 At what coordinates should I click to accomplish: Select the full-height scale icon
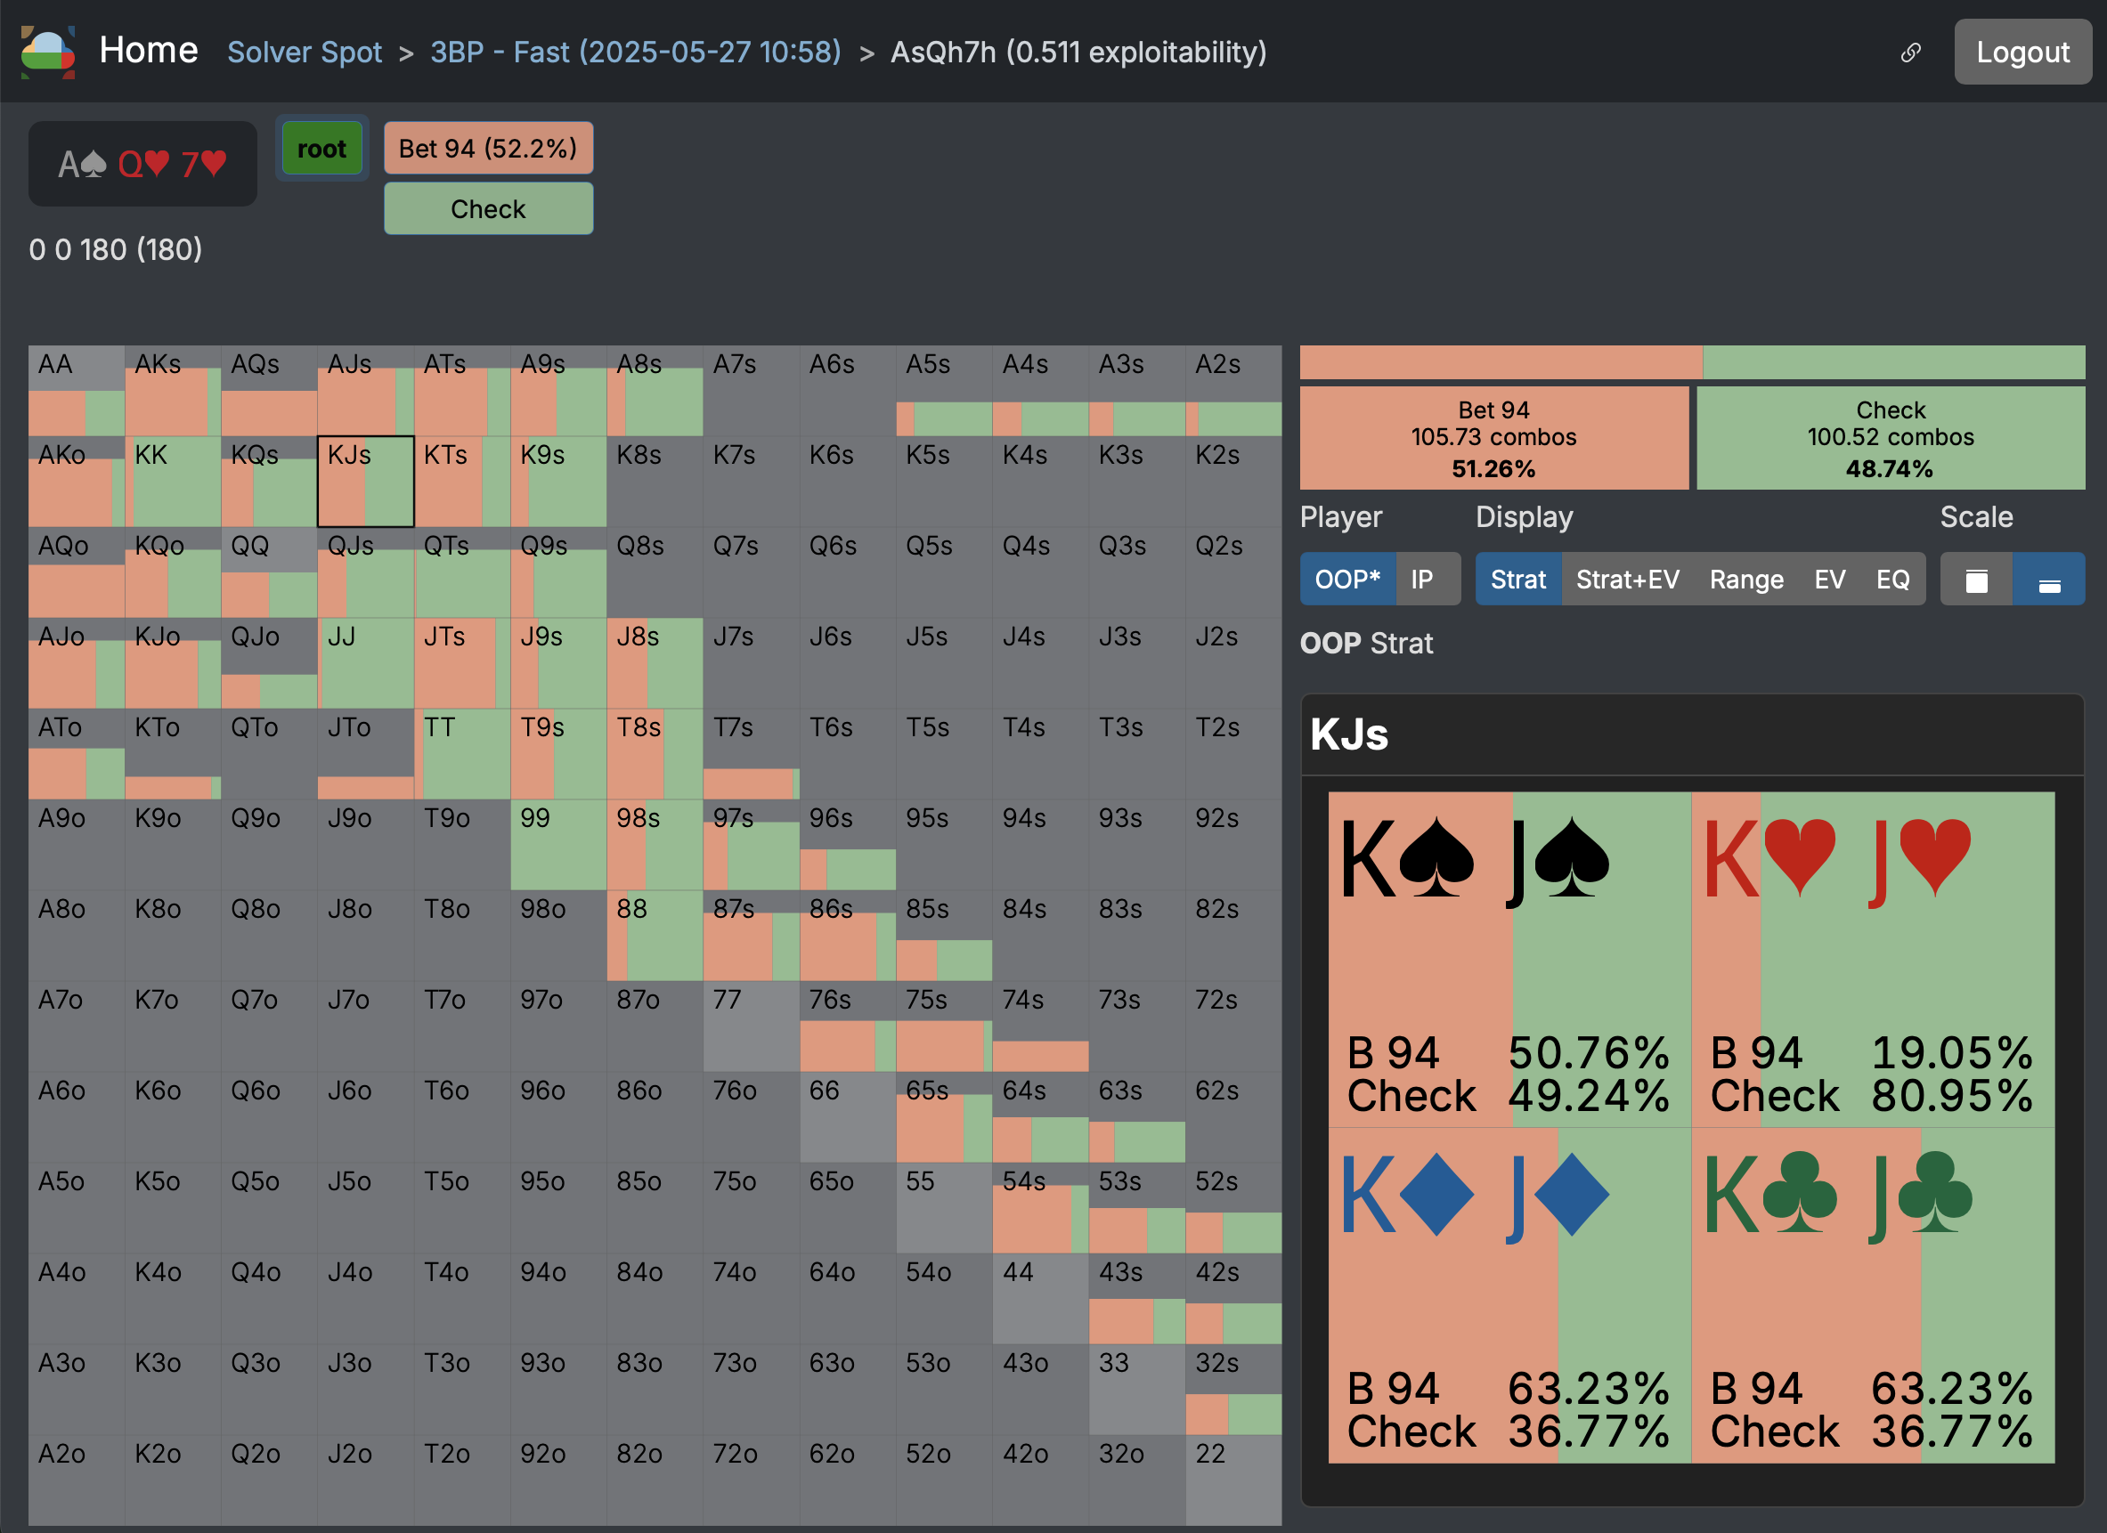[x=1976, y=580]
